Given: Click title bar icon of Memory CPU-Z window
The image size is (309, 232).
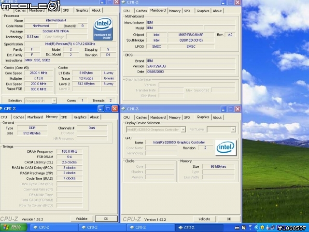Looking at the screenshot, I should tap(1, 108).
